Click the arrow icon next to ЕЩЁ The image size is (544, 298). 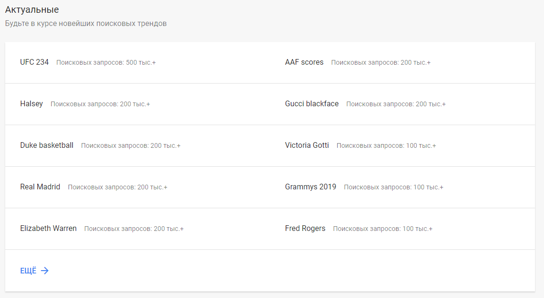(x=45, y=271)
